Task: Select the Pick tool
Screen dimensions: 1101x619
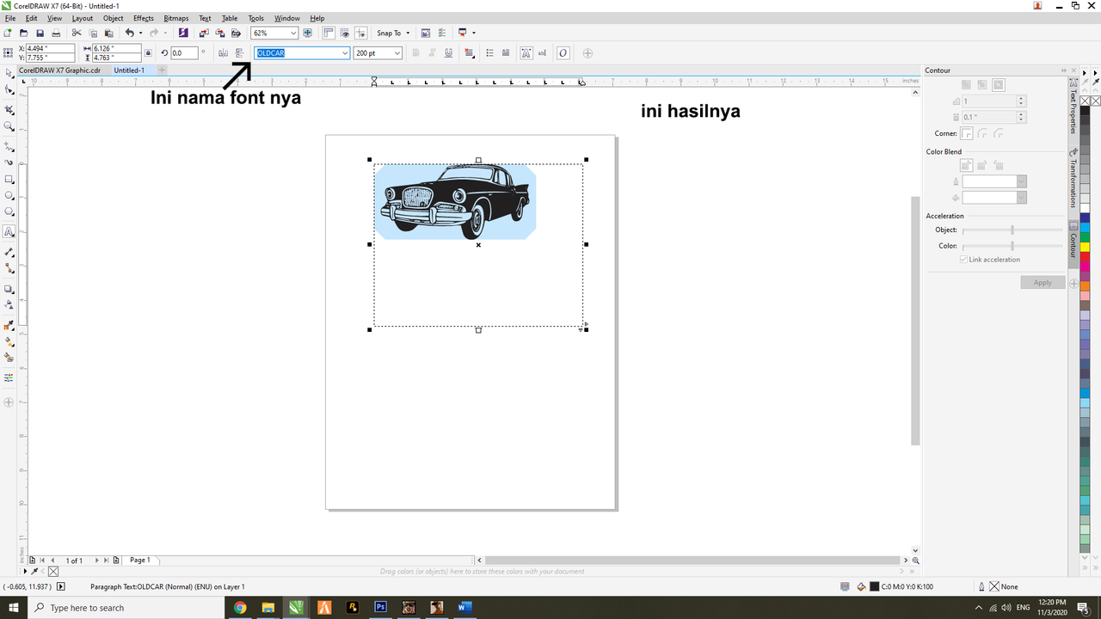Action: pyautogui.click(x=9, y=73)
